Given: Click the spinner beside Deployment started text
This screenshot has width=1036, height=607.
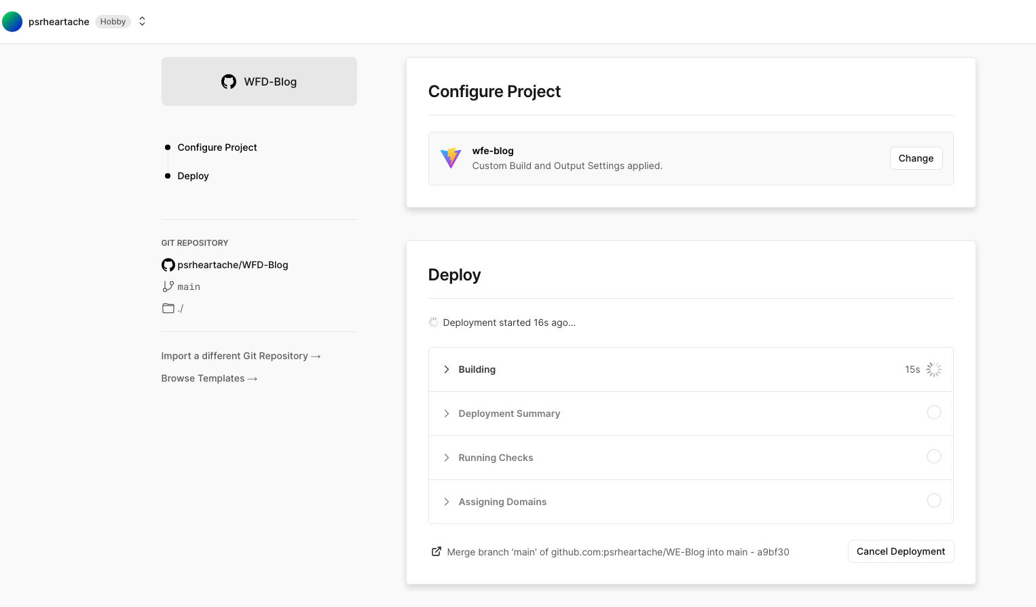Looking at the screenshot, I should pos(433,323).
